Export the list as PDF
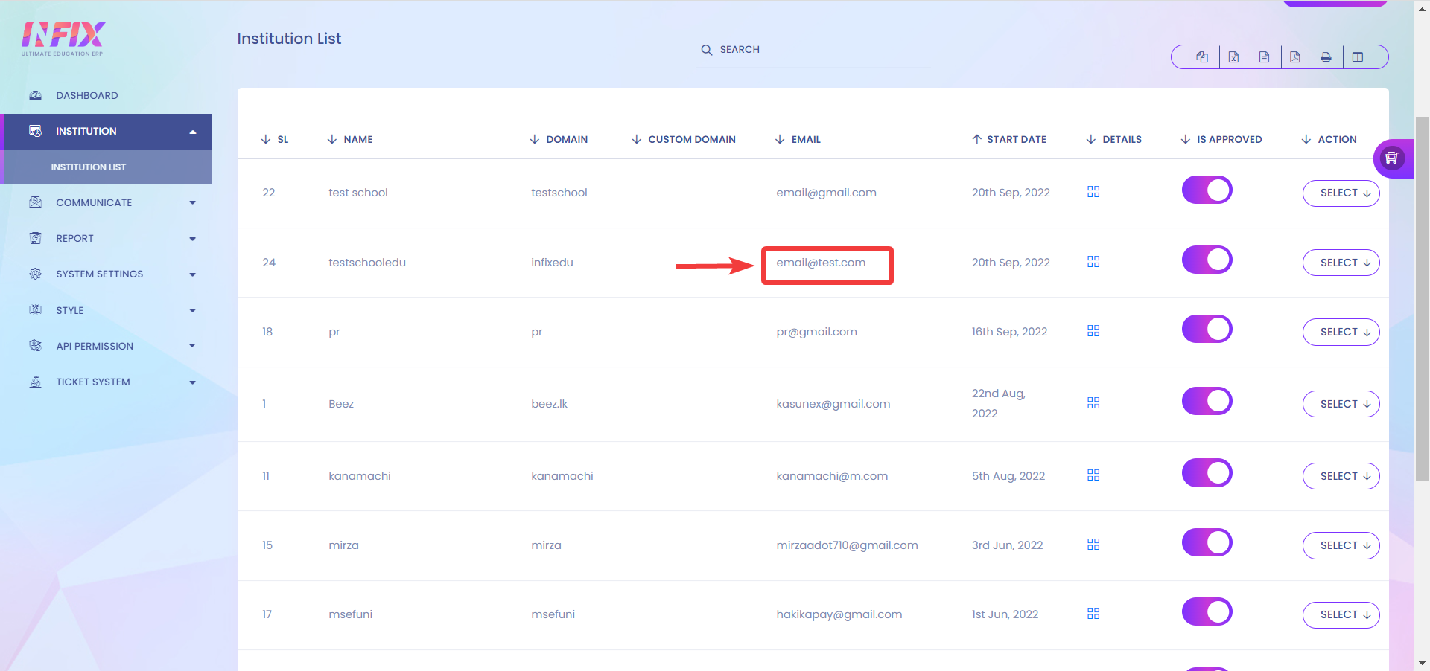1430x671 pixels. [x=1295, y=57]
